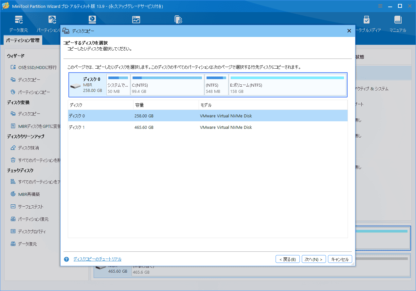Open the hamburger menu in the title bar

click(380, 6)
